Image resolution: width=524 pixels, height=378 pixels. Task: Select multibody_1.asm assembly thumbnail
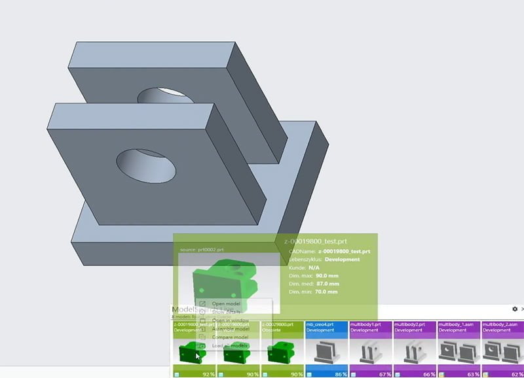pyautogui.click(x=458, y=352)
